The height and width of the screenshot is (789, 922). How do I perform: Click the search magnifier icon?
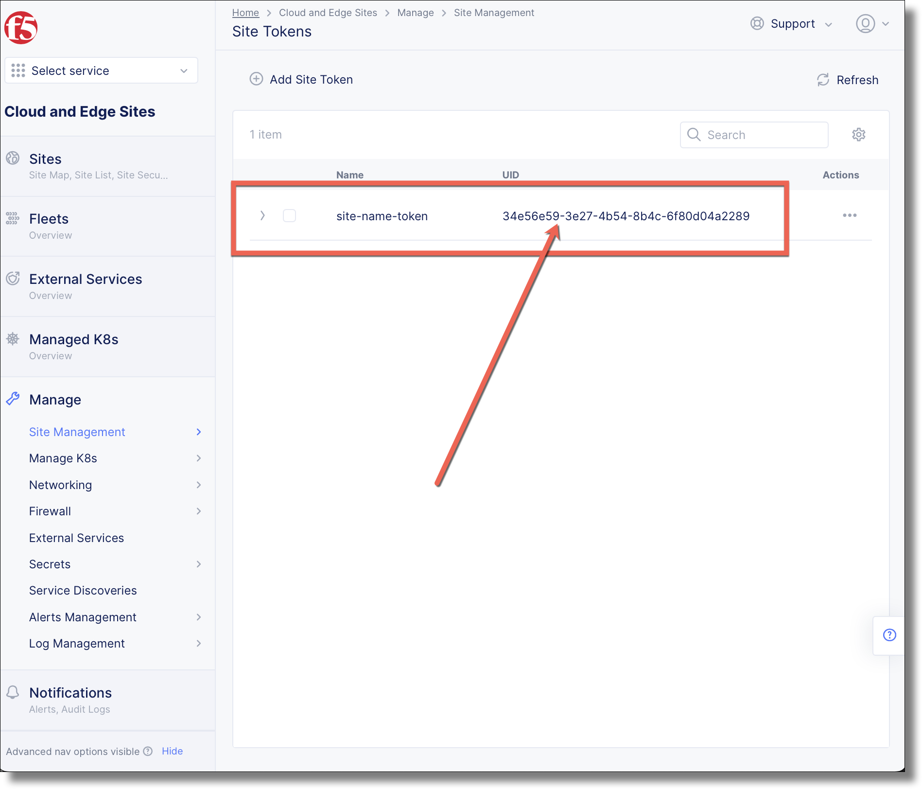(694, 135)
